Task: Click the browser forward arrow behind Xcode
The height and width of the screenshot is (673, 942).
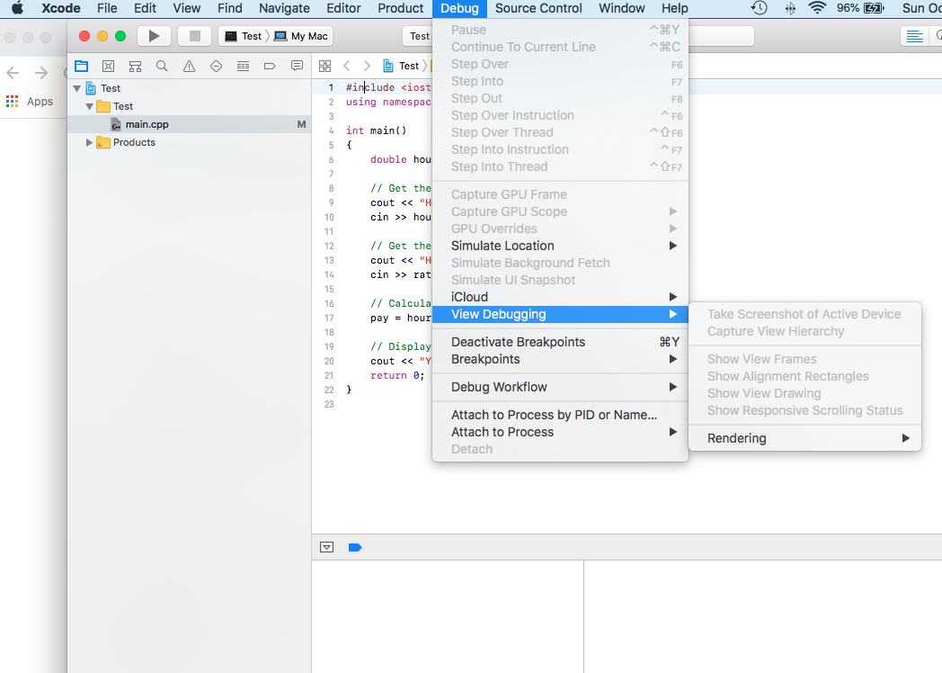Action: [x=40, y=74]
